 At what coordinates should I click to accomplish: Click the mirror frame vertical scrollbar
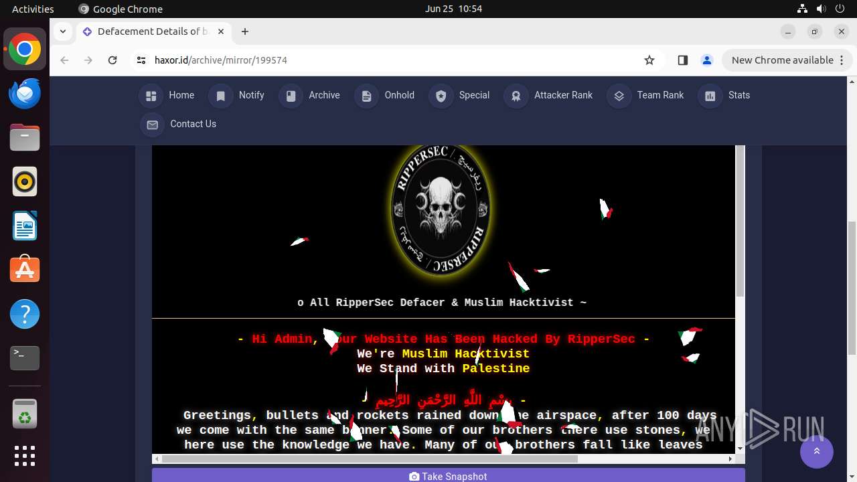coord(740,222)
